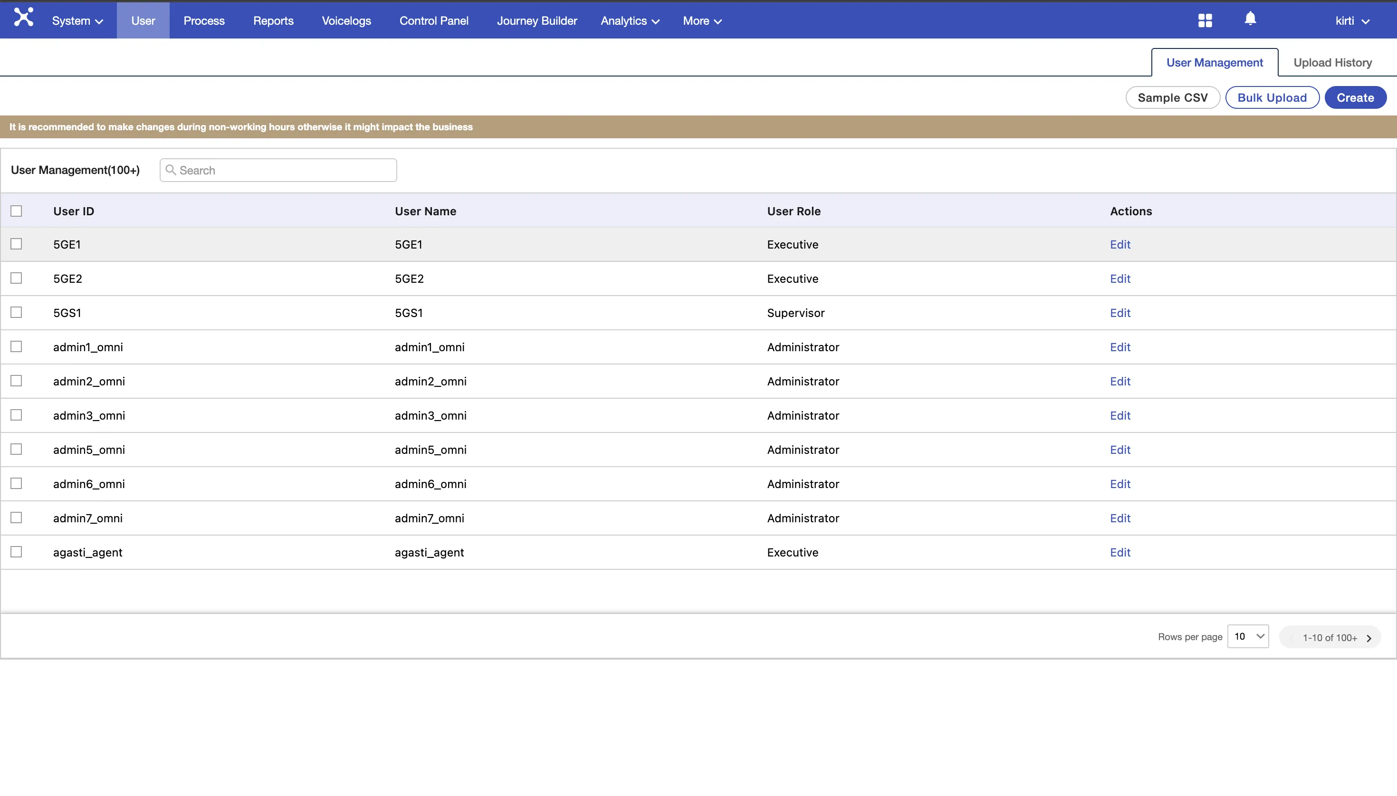This screenshot has height=796, width=1397.
Task: Go to next page arrow
Action: [1369, 638]
